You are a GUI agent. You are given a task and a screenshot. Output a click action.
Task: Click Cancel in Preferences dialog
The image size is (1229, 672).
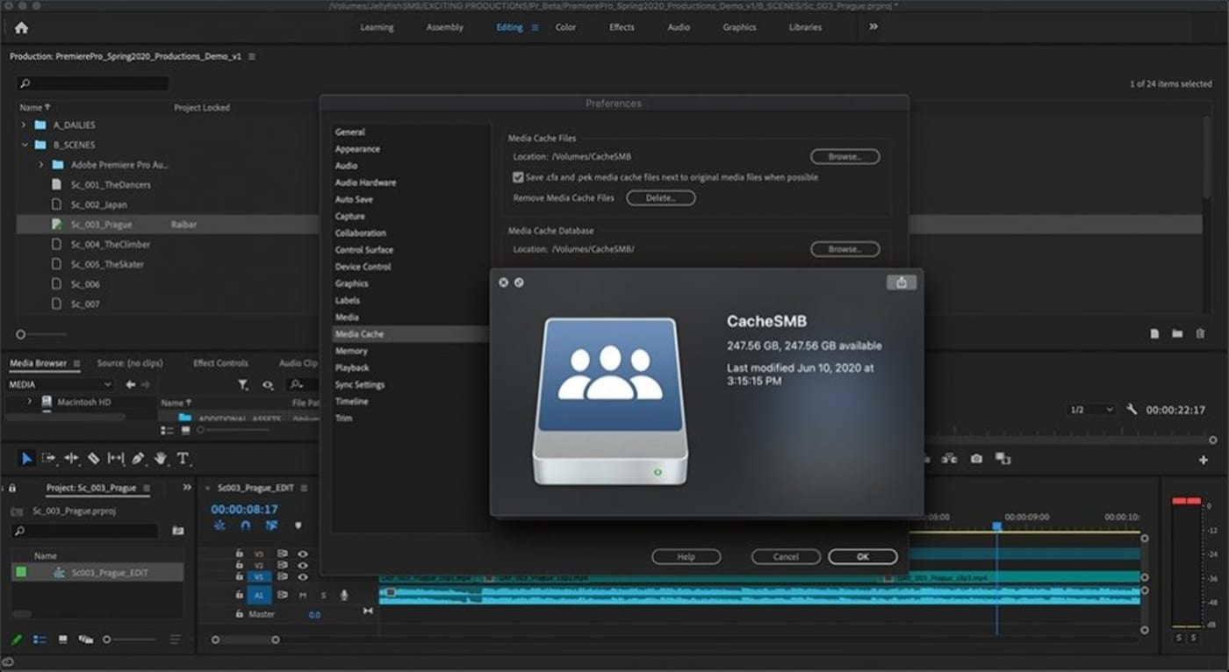786,557
